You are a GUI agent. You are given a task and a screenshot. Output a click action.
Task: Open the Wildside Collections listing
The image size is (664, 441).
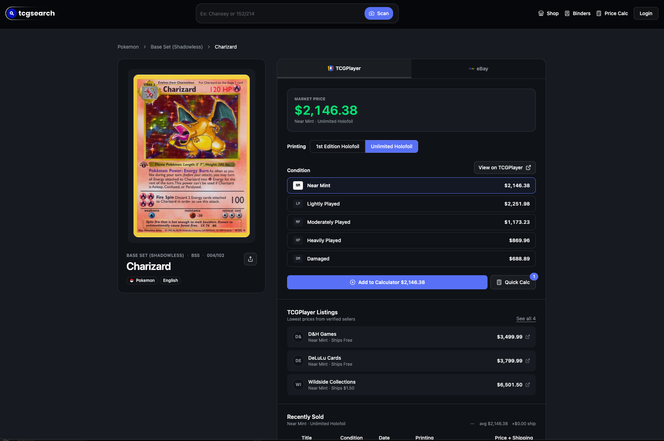pos(411,385)
